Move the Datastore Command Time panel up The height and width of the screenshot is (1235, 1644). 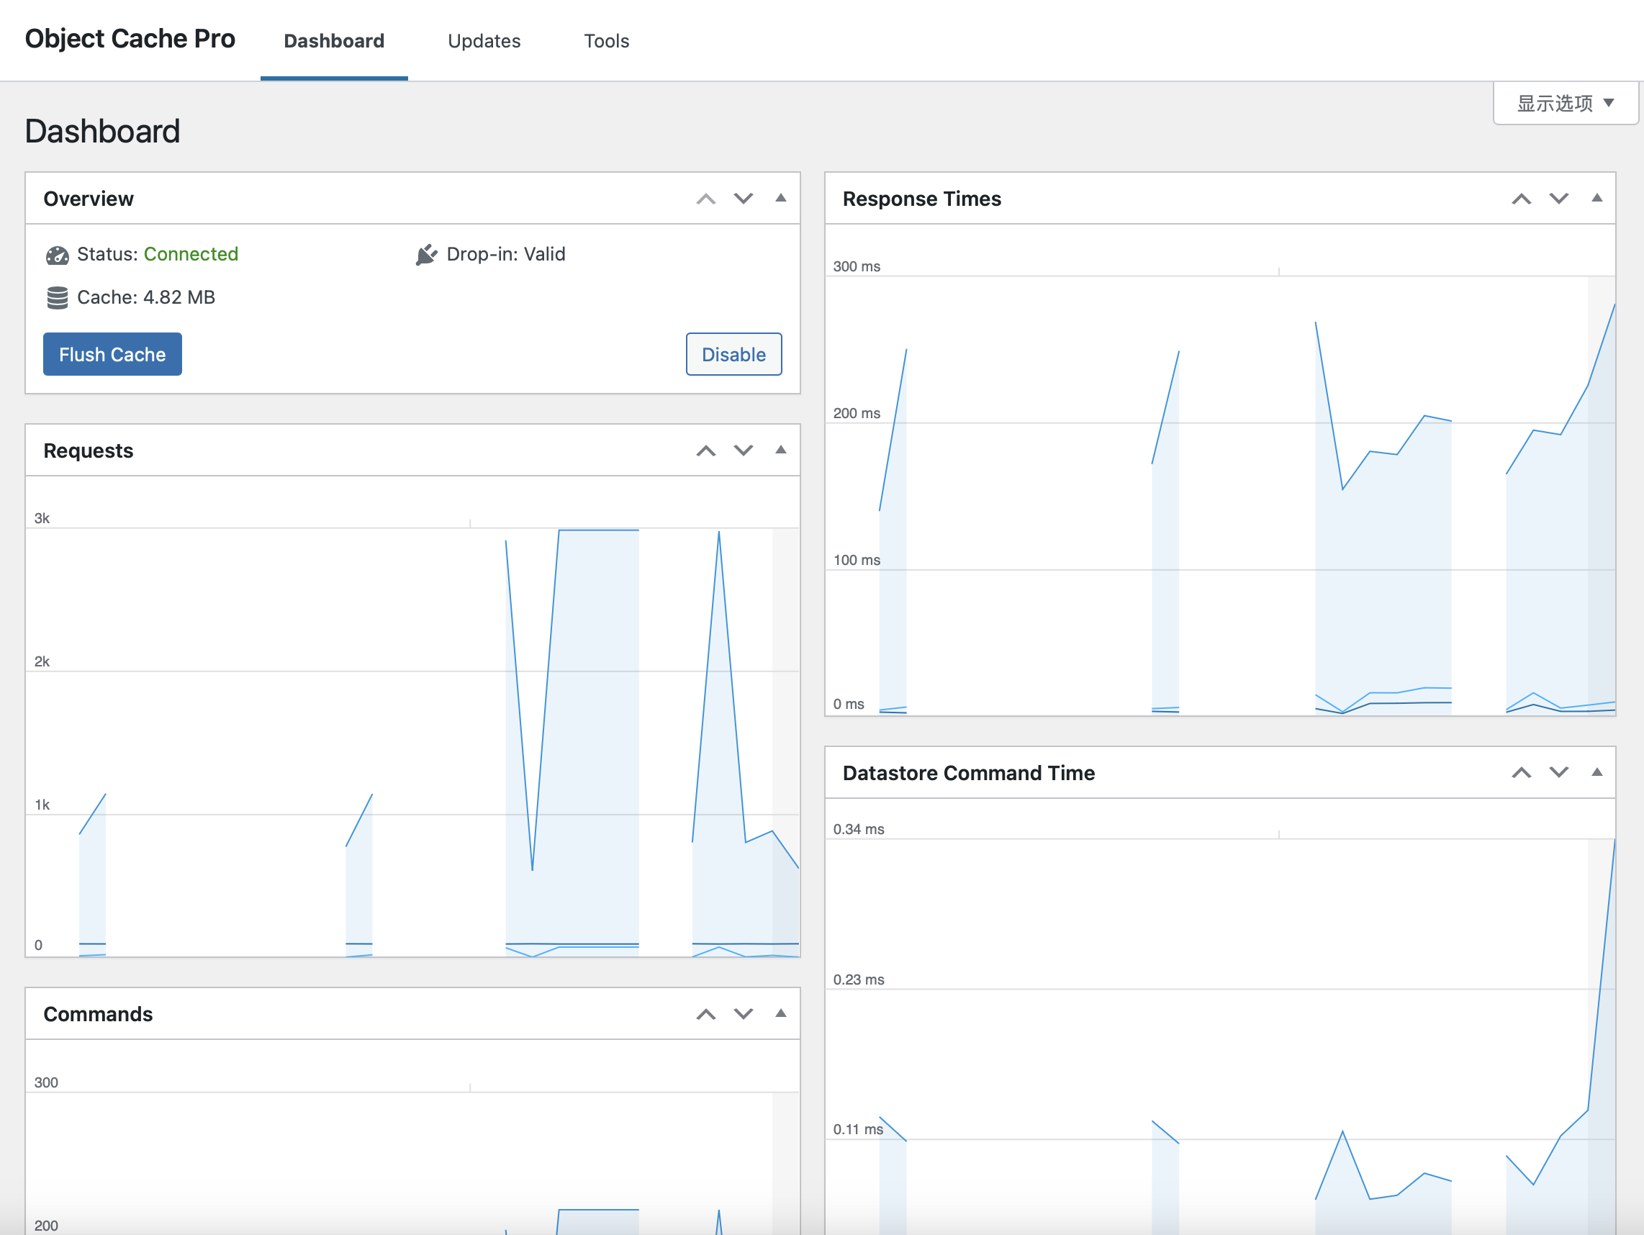click(x=1522, y=772)
